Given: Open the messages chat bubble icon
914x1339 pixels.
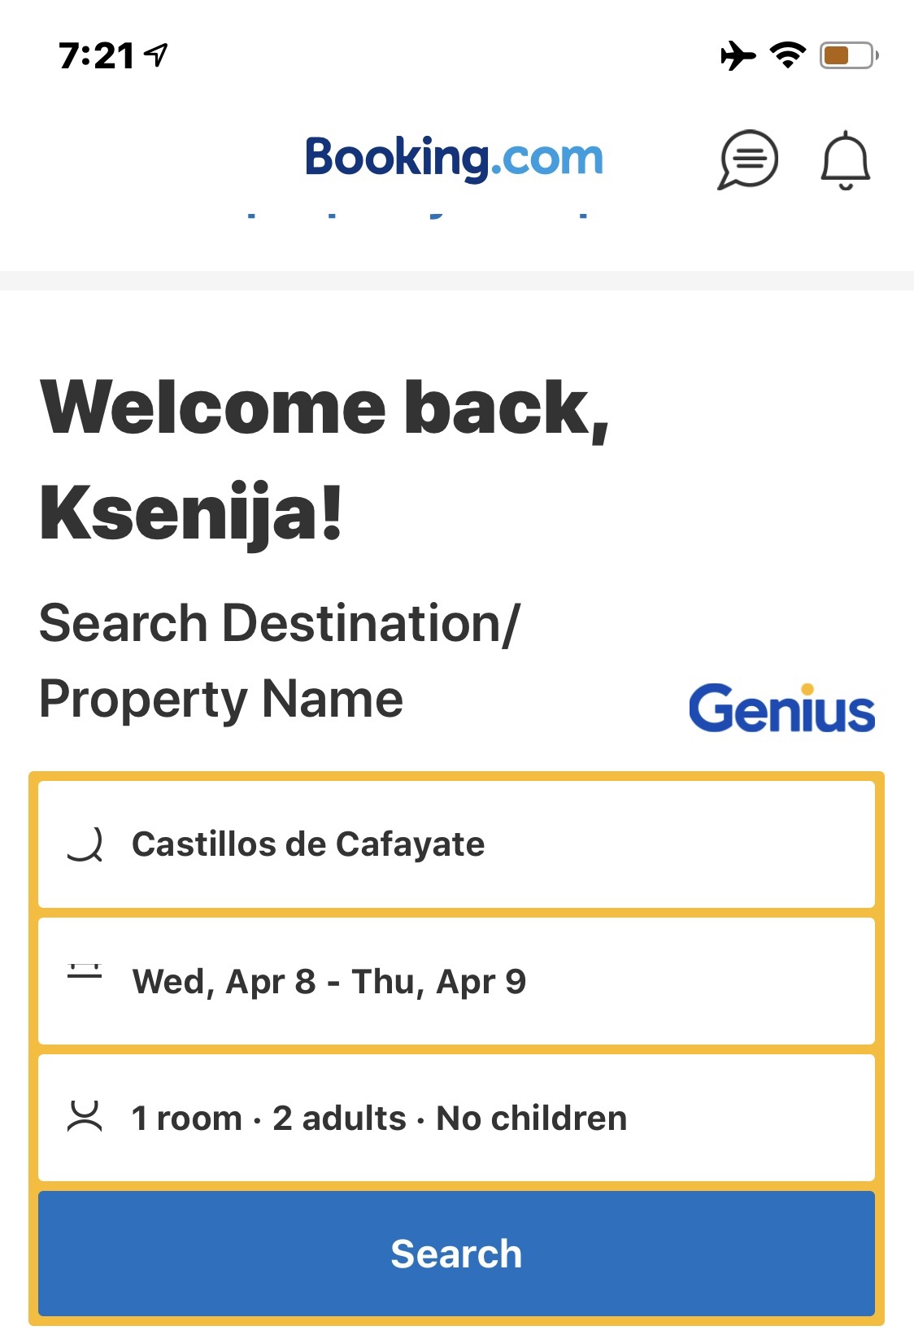Looking at the screenshot, I should [748, 159].
